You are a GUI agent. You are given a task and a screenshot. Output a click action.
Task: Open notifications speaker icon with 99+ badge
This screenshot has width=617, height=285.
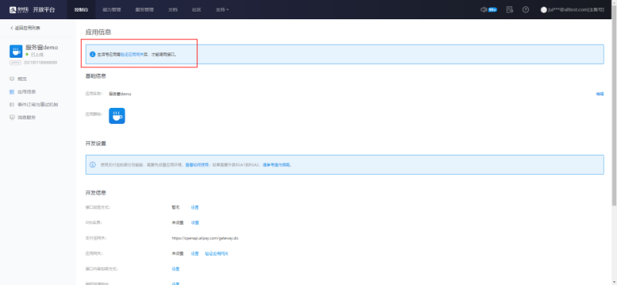click(x=489, y=9)
